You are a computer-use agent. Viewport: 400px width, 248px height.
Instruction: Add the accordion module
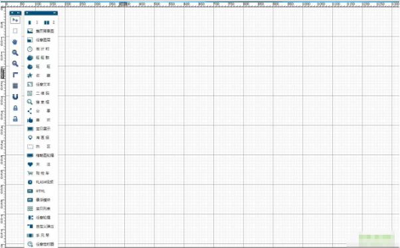[x=39, y=235]
